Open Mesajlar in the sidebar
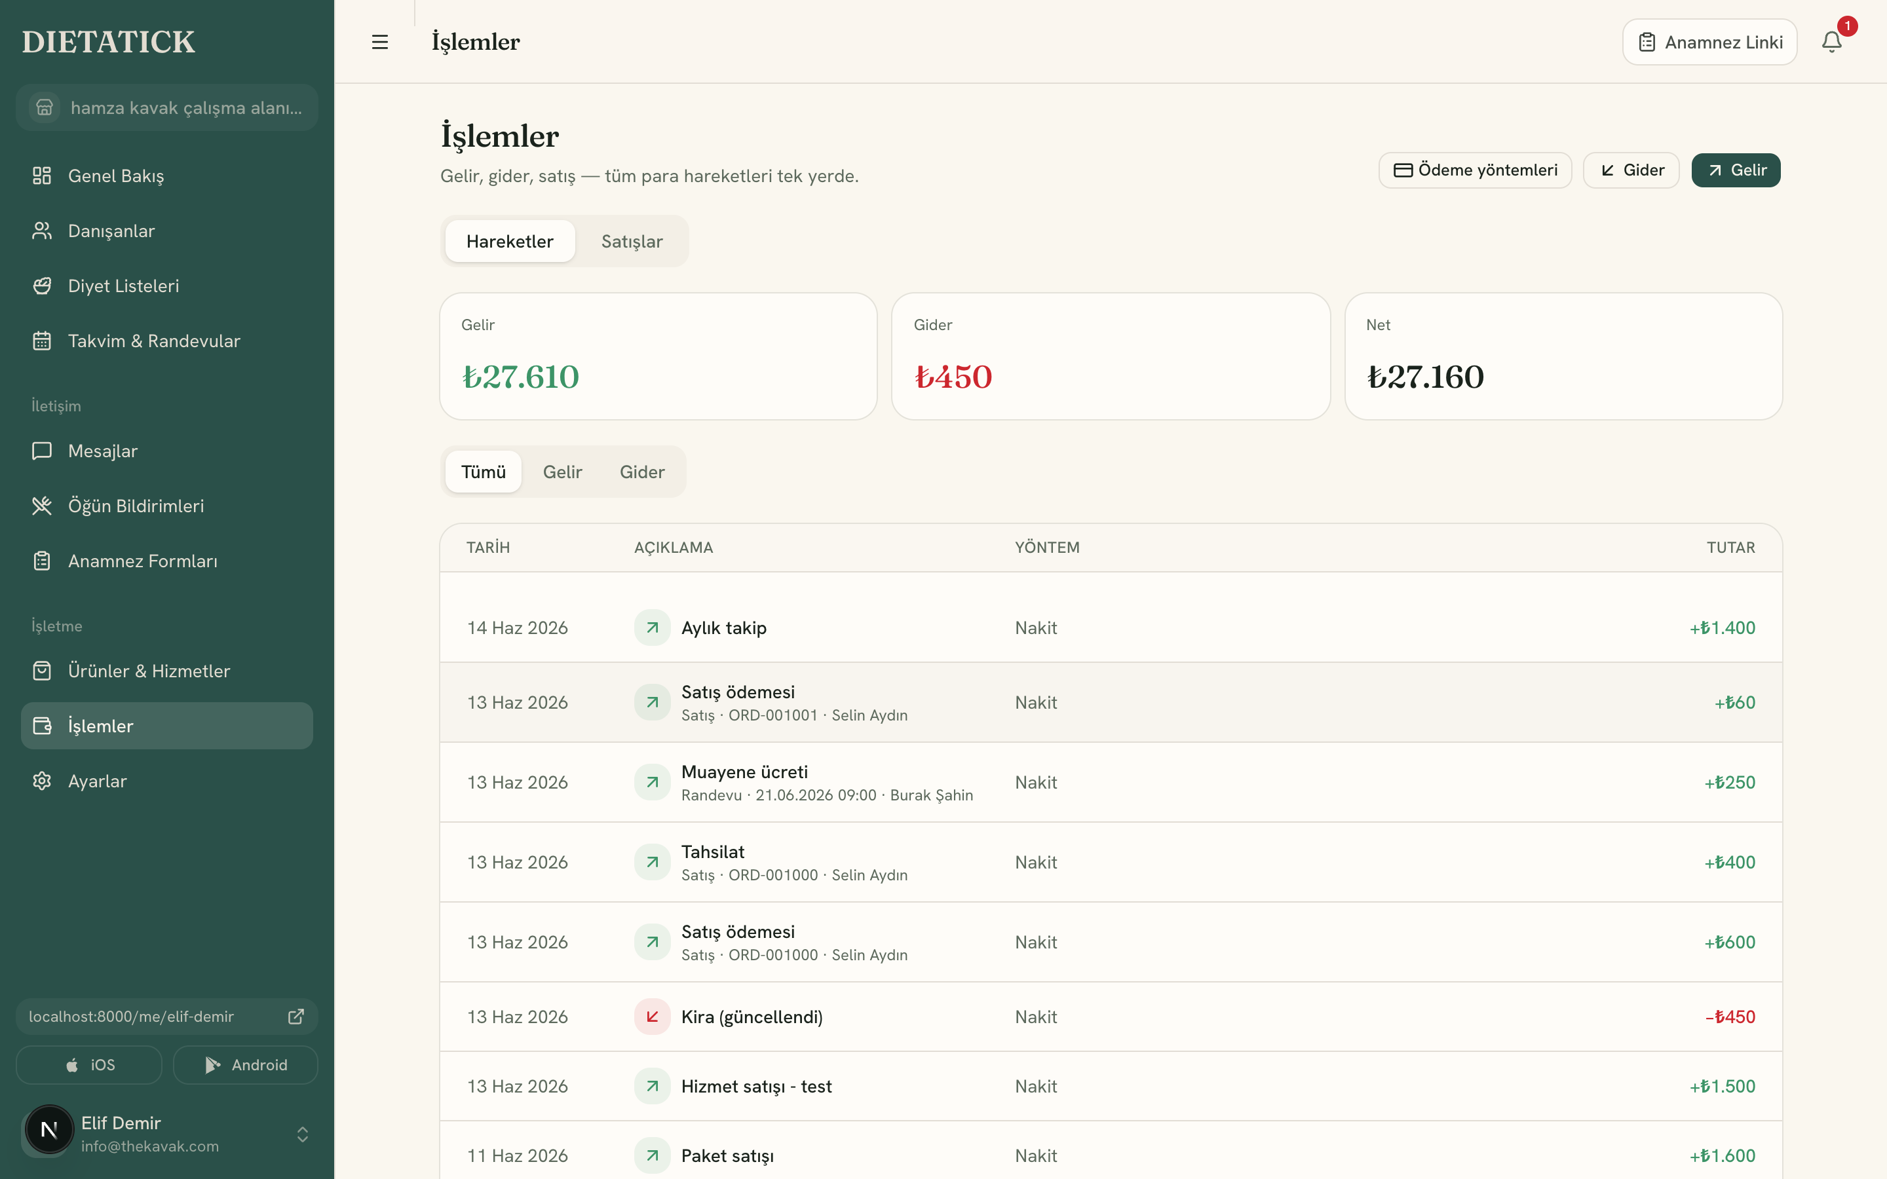Viewport: 1887px width, 1179px height. [167, 451]
